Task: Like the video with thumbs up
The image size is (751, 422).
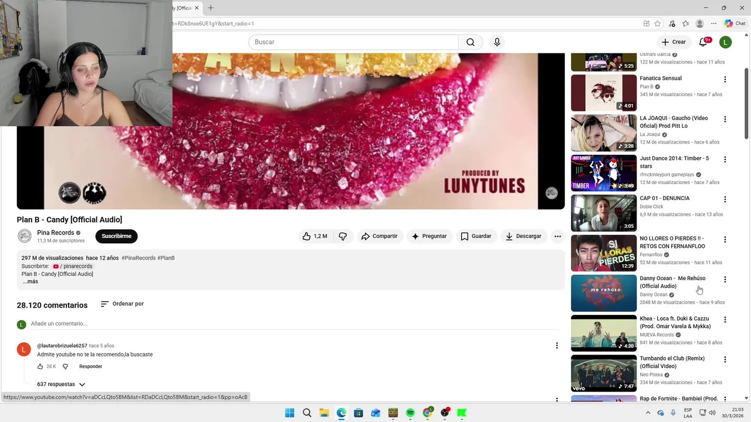Action: coord(314,236)
